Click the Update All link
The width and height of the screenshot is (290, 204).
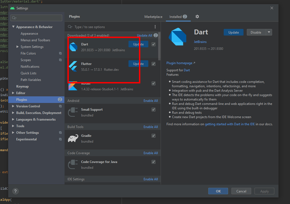[144, 36]
